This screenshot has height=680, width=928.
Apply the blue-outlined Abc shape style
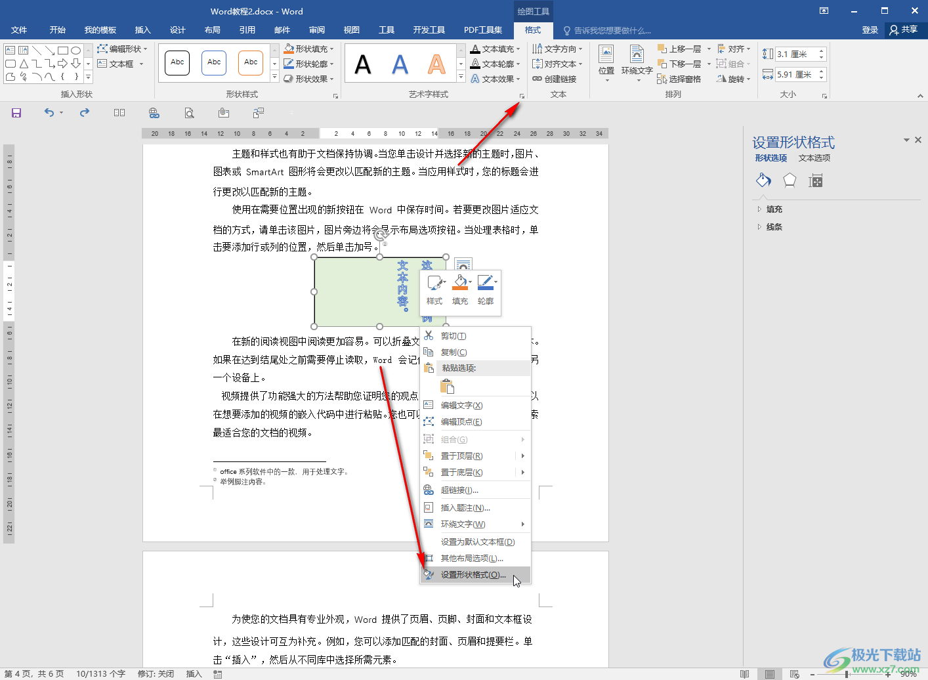coord(214,62)
